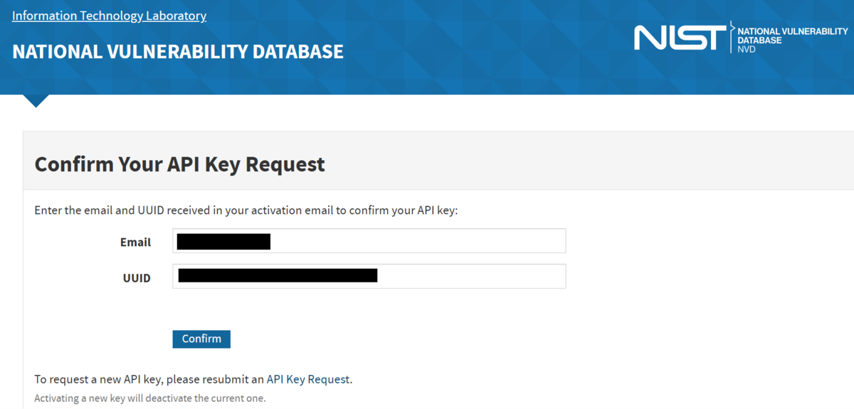The image size is (854, 409).
Task: Click the Email field label
Action: tap(135, 242)
